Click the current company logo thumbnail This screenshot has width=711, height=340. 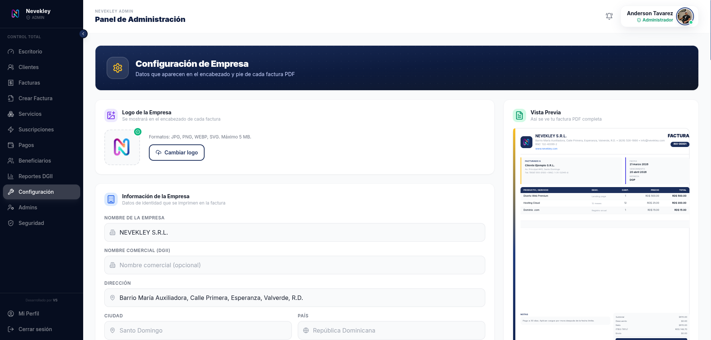122,147
